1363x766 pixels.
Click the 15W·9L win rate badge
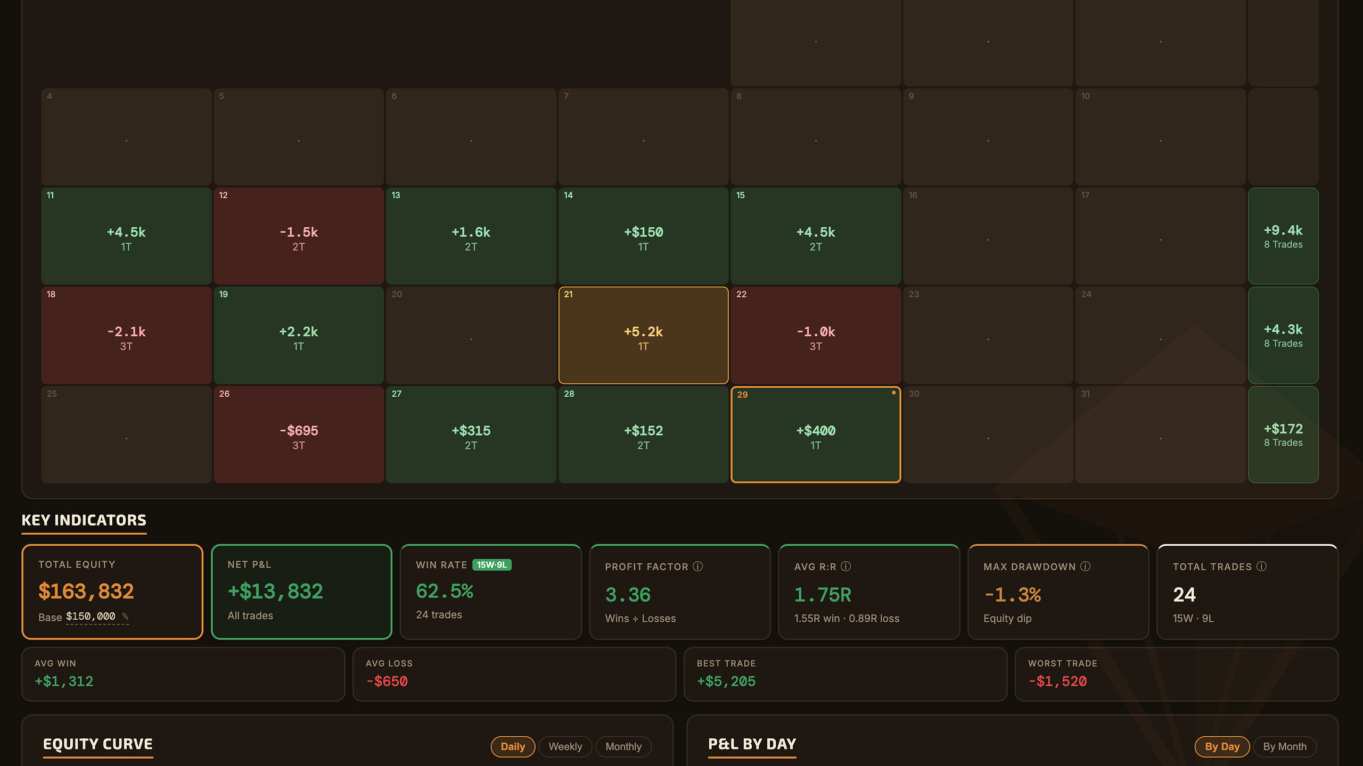click(x=491, y=565)
